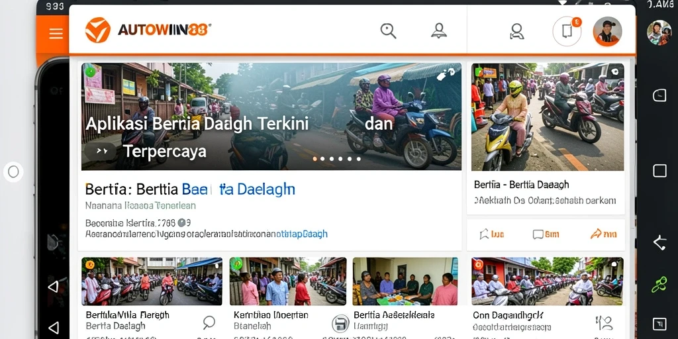Click the arrow button on the hero banner

click(x=101, y=152)
